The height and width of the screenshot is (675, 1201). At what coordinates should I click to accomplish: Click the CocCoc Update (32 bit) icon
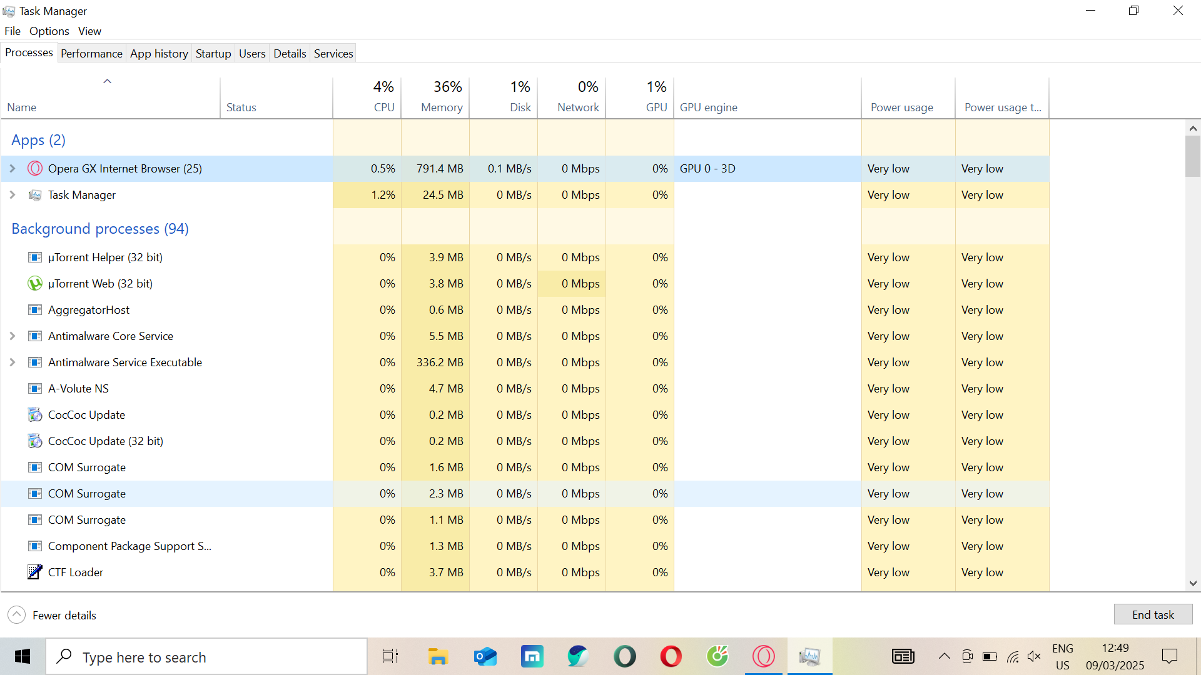[x=35, y=441]
